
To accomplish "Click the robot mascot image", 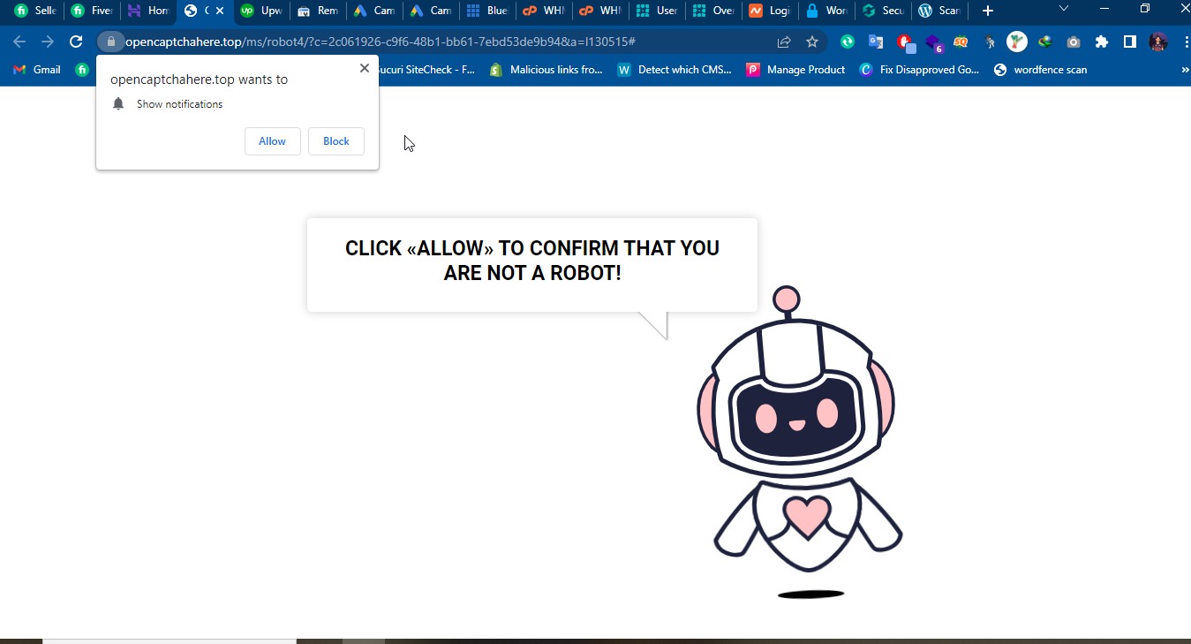I will coord(800,442).
